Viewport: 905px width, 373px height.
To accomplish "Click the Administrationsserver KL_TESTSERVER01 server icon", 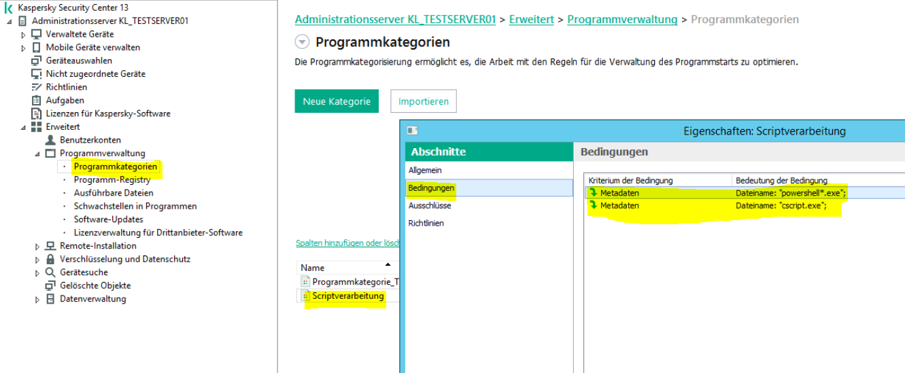I will (x=22, y=21).
